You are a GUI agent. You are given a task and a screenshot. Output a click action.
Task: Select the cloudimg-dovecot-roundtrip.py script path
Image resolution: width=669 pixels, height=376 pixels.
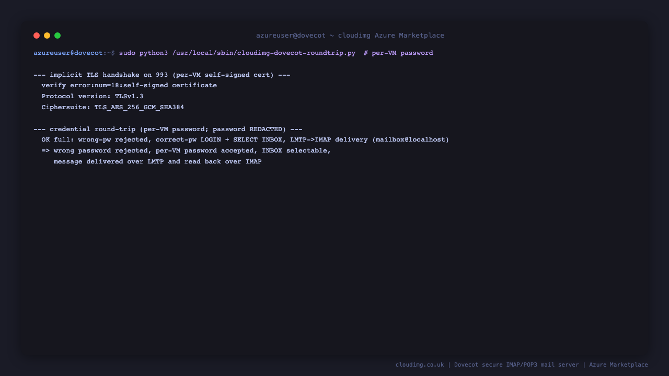[x=264, y=53]
